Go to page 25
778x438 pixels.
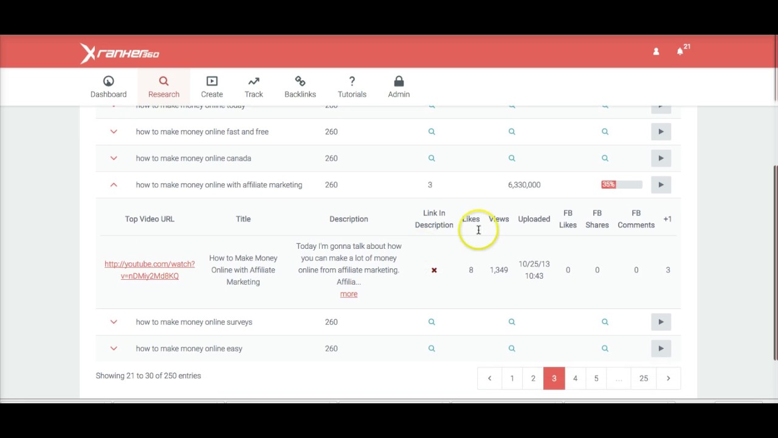click(644, 378)
